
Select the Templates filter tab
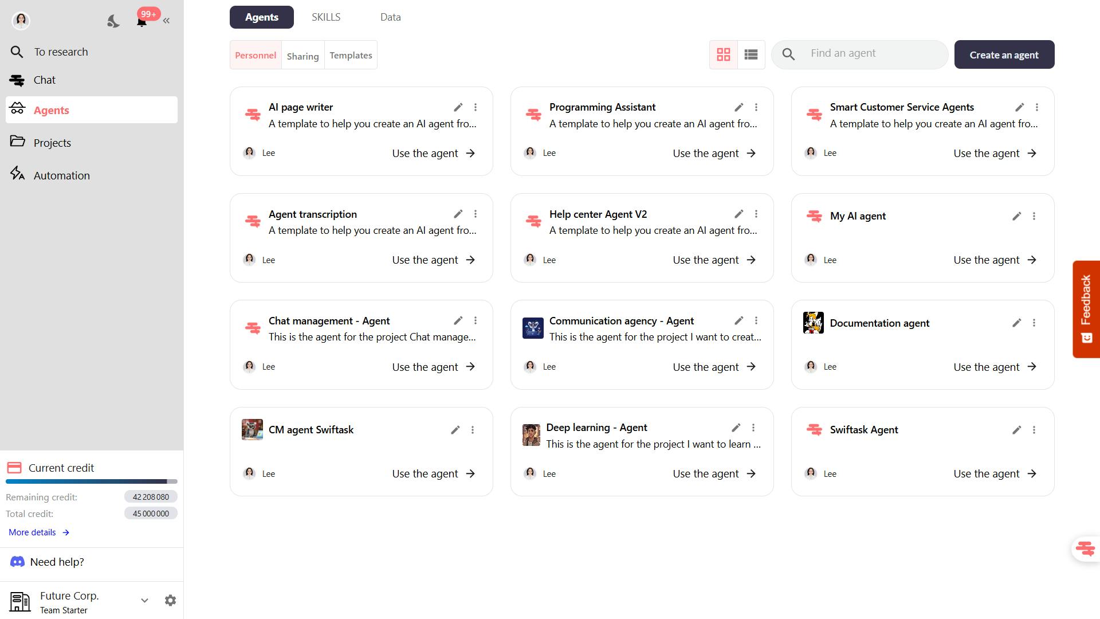(351, 55)
